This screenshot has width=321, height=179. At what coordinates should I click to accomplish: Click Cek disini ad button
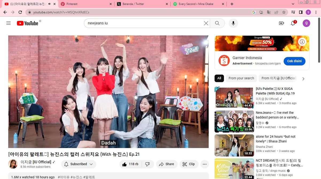(x=294, y=61)
